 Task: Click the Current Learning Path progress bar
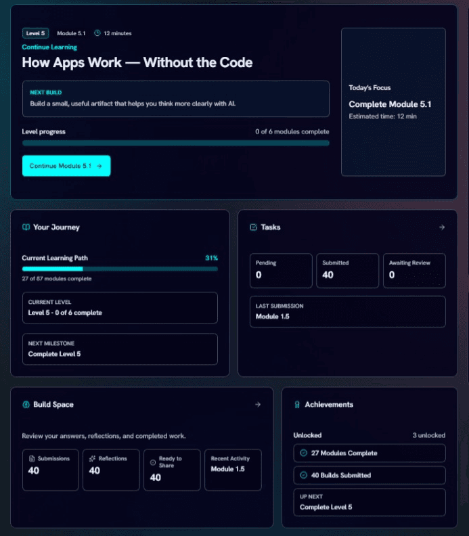pos(120,269)
